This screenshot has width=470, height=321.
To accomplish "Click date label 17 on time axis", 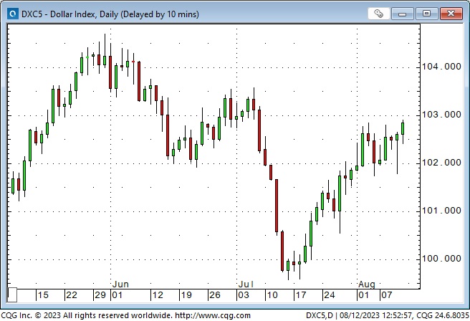I will [x=301, y=295].
